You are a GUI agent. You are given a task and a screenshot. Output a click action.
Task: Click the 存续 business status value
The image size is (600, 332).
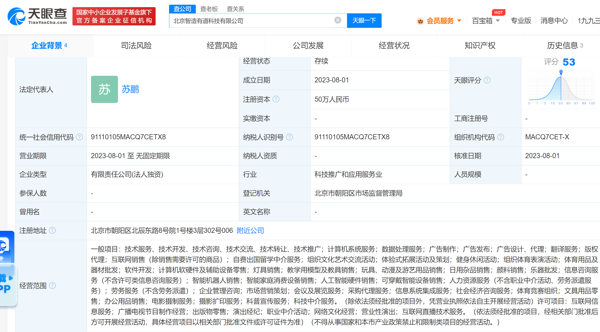pyautogui.click(x=321, y=61)
